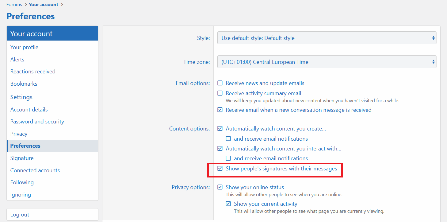
Task: View Reactions received page
Action: (33, 72)
